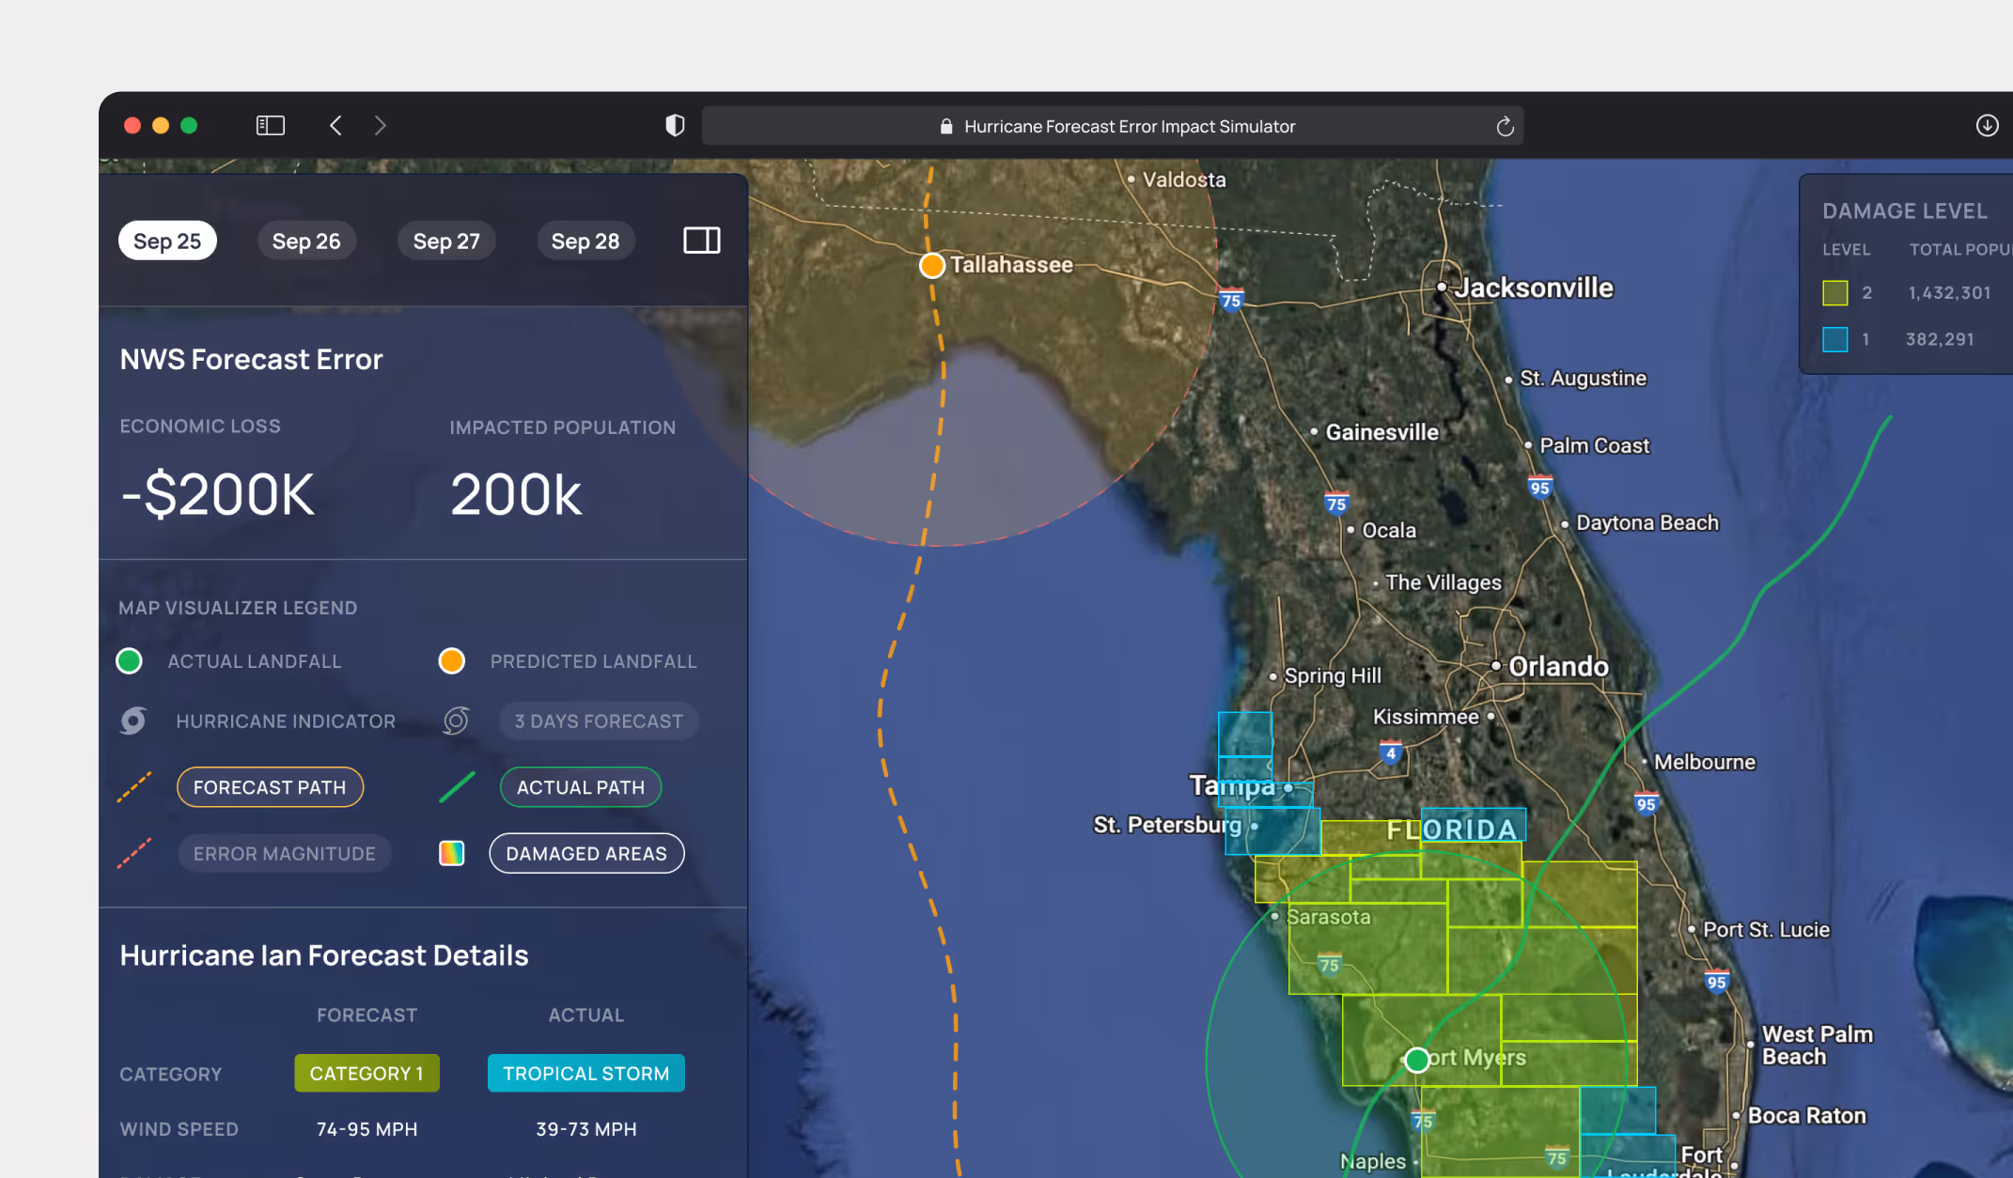Click the 3 Days Forecast outline hurricane icon
The width and height of the screenshot is (2013, 1178).
[456, 721]
